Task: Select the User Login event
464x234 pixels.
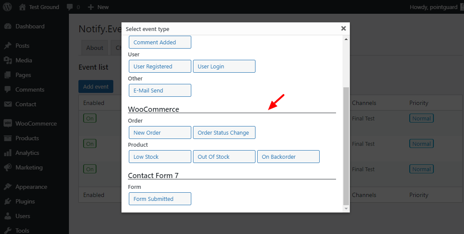Action: coord(224,67)
